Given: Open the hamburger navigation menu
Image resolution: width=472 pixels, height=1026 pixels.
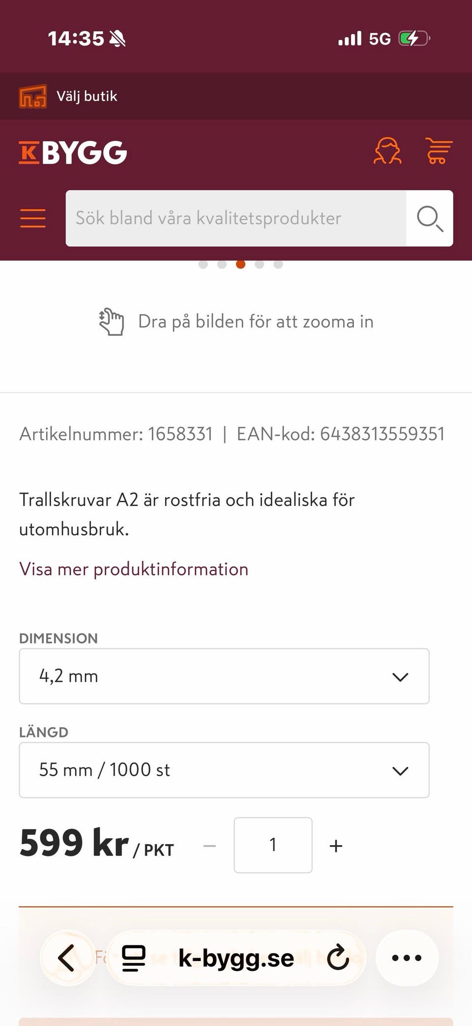Looking at the screenshot, I should pos(32,218).
